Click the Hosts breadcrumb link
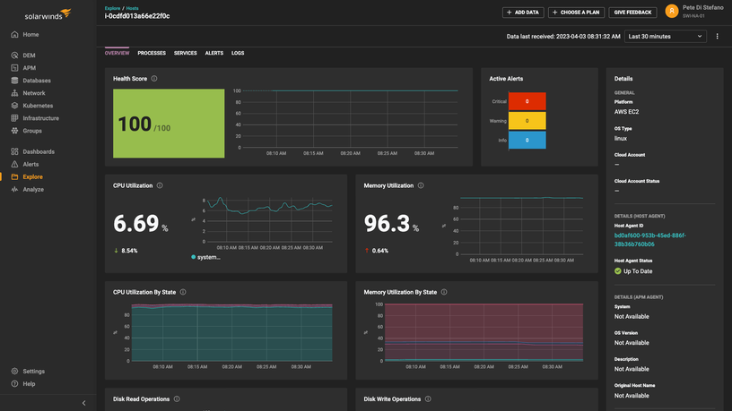This screenshot has width=732, height=411. [133, 8]
